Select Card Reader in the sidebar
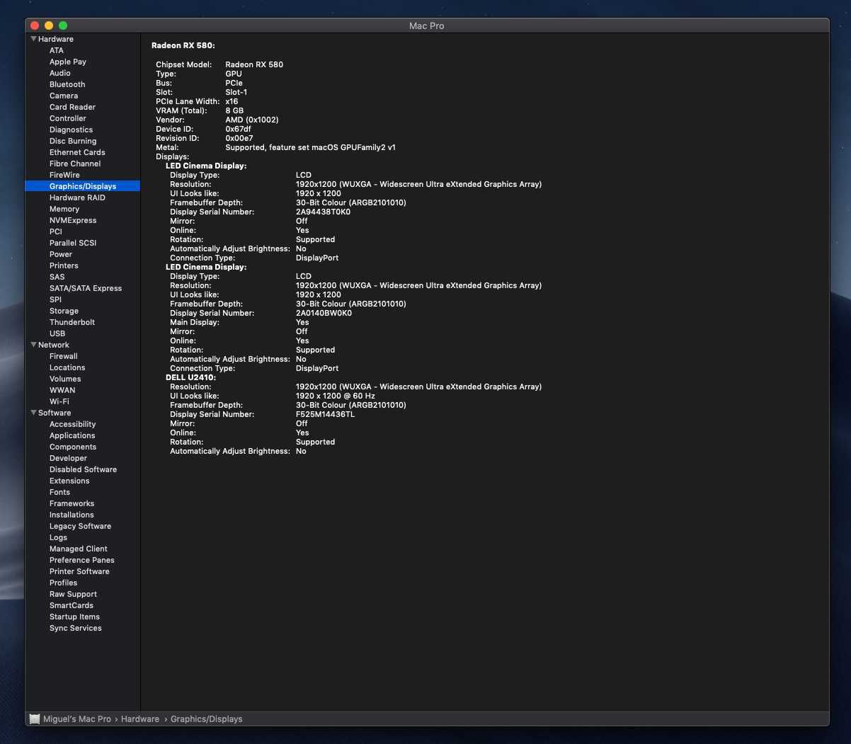 [x=72, y=107]
